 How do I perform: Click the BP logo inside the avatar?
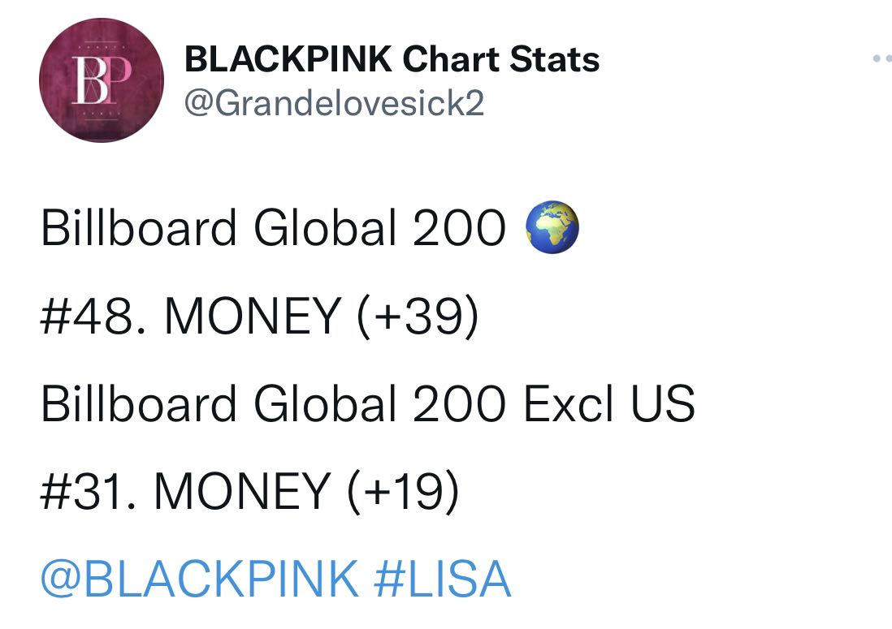pos(102,80)
